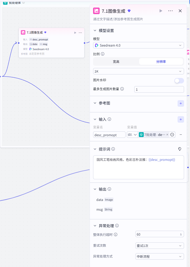This screenshot has width=190, height=267.
Task: Edit the 整体执行超时 value field
Action: pyautogui.click(x=159, y=234)
